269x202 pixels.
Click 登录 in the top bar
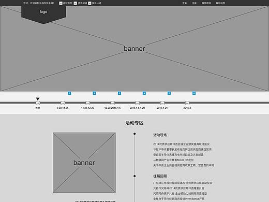pyautogui.click(x=185, y=3)
